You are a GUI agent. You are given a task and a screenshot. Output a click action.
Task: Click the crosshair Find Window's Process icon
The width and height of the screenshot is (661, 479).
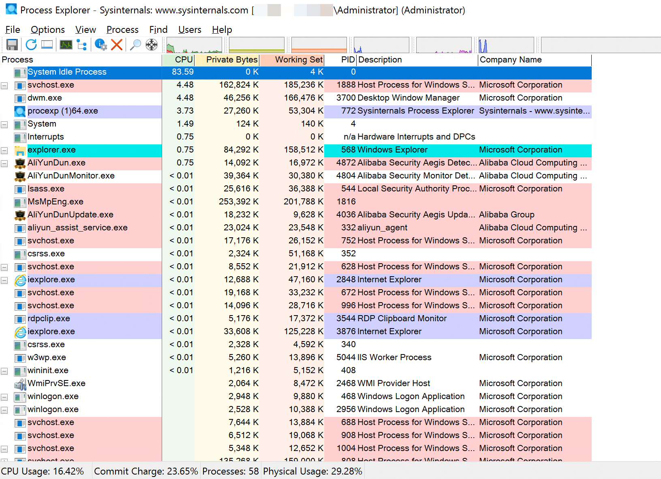pyautogui.click(x=152, y=45)
